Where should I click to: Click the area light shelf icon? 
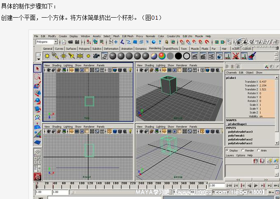click(80, 56)
